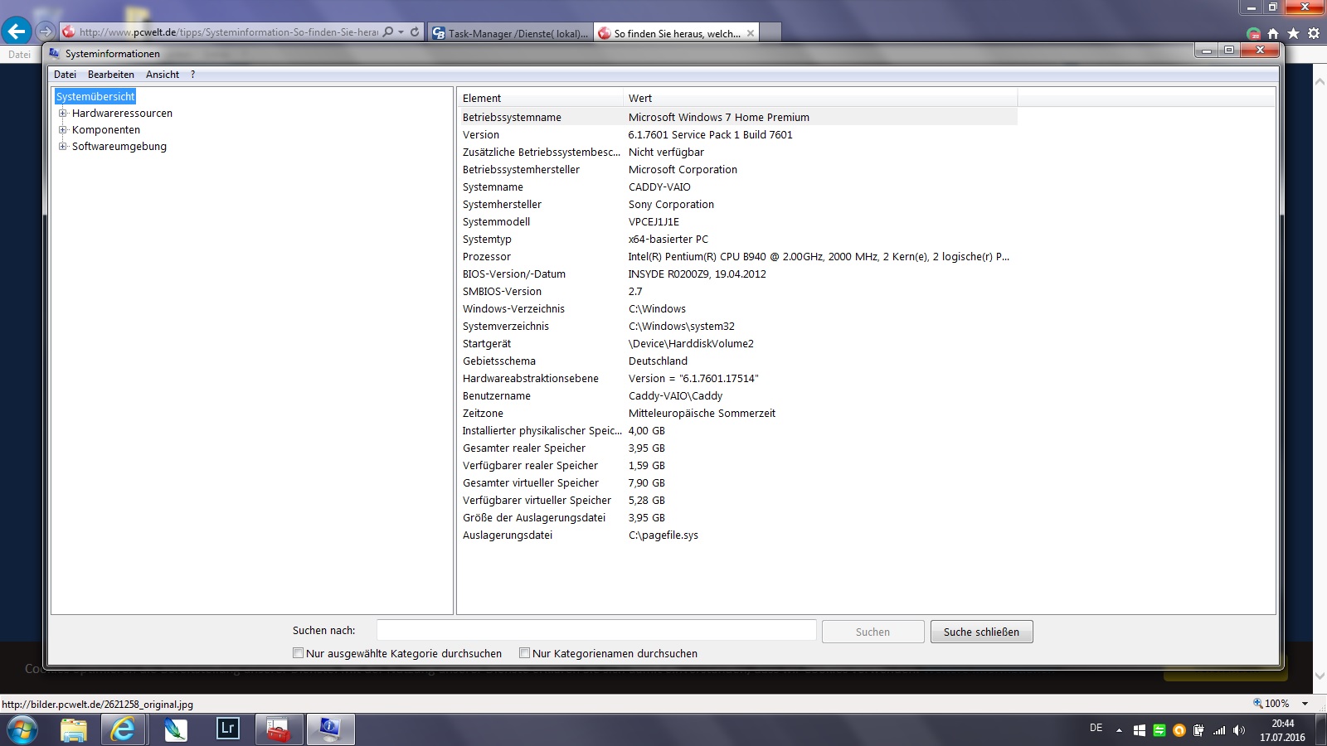Screen dimensions: 1327x746
Task: Select Systemübersicht in the tree
Action: pos(95,97)
